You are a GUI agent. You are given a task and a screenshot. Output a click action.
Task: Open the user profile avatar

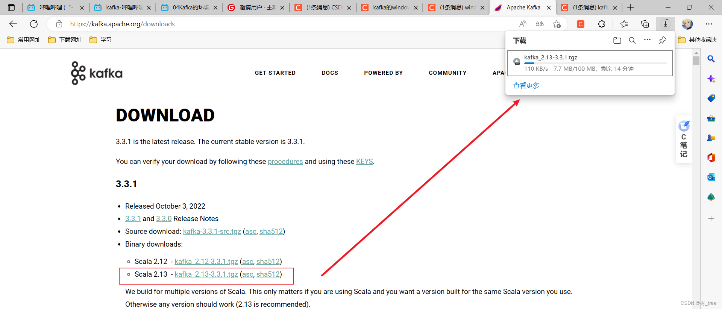(x=687, y=24)
